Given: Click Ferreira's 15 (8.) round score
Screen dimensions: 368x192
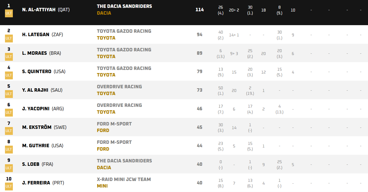Looking at the screenshot, I should [x=221, y=183].
